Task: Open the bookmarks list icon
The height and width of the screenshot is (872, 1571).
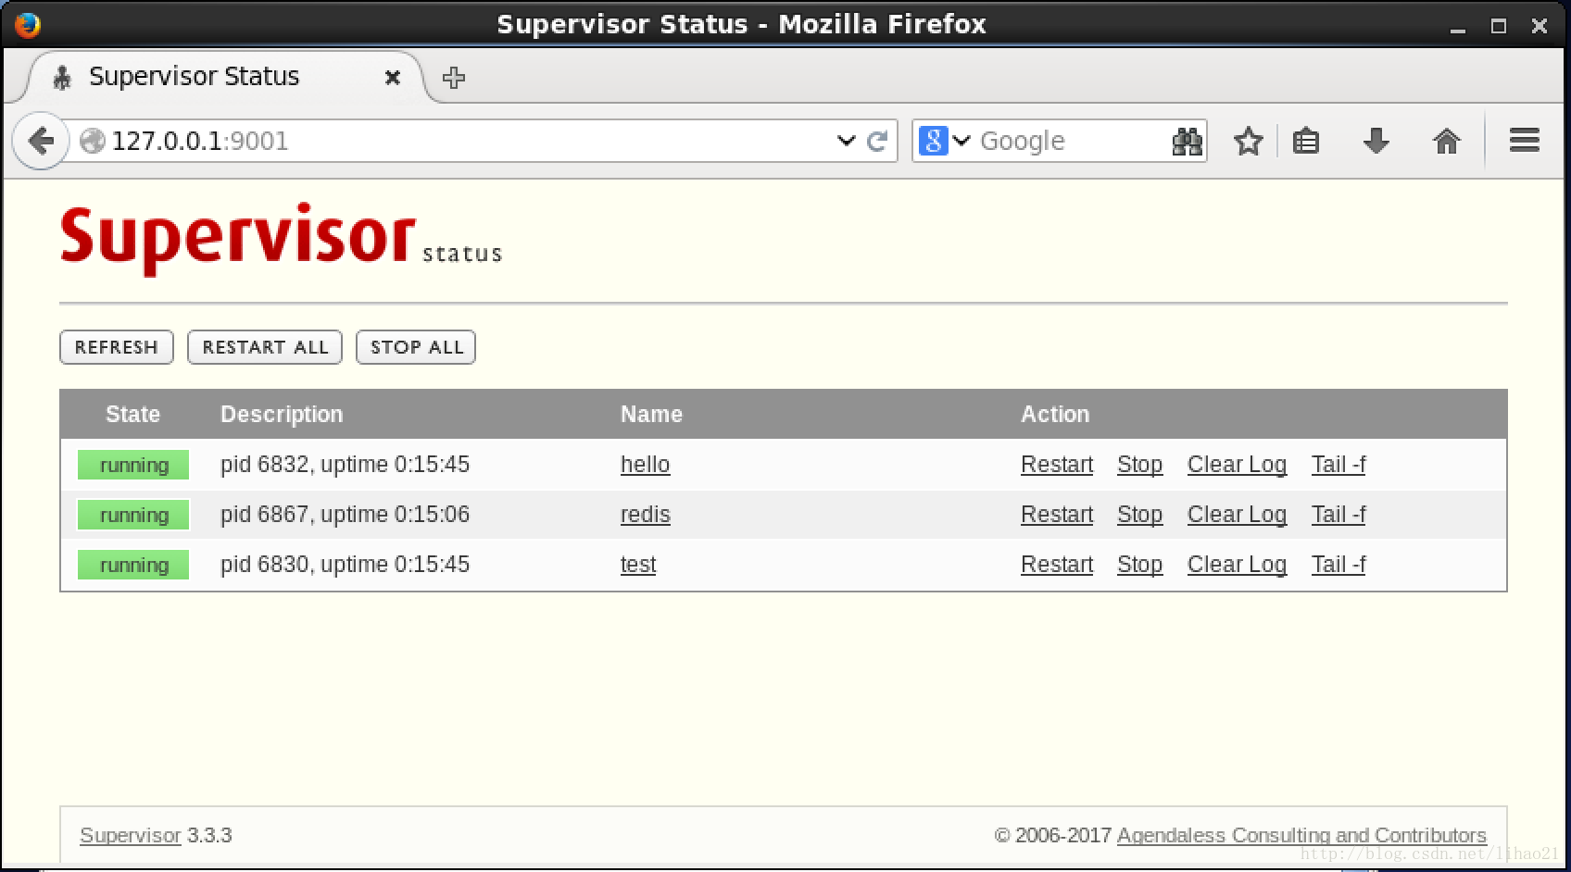Action: coord(1306,141)
